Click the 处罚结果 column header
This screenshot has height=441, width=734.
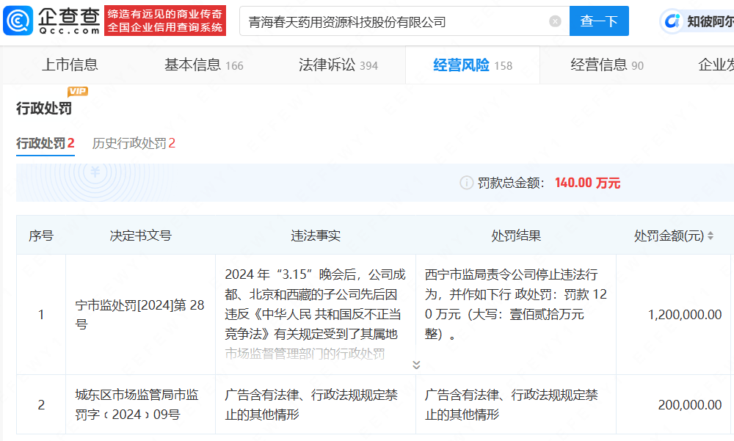point(516,236)
